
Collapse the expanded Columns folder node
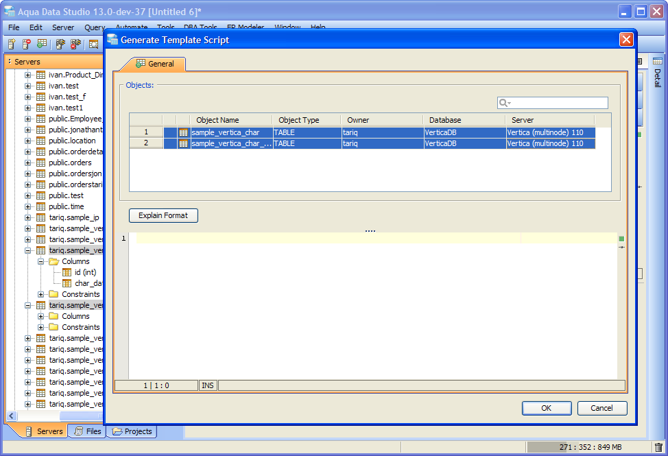tap(41, 261)
